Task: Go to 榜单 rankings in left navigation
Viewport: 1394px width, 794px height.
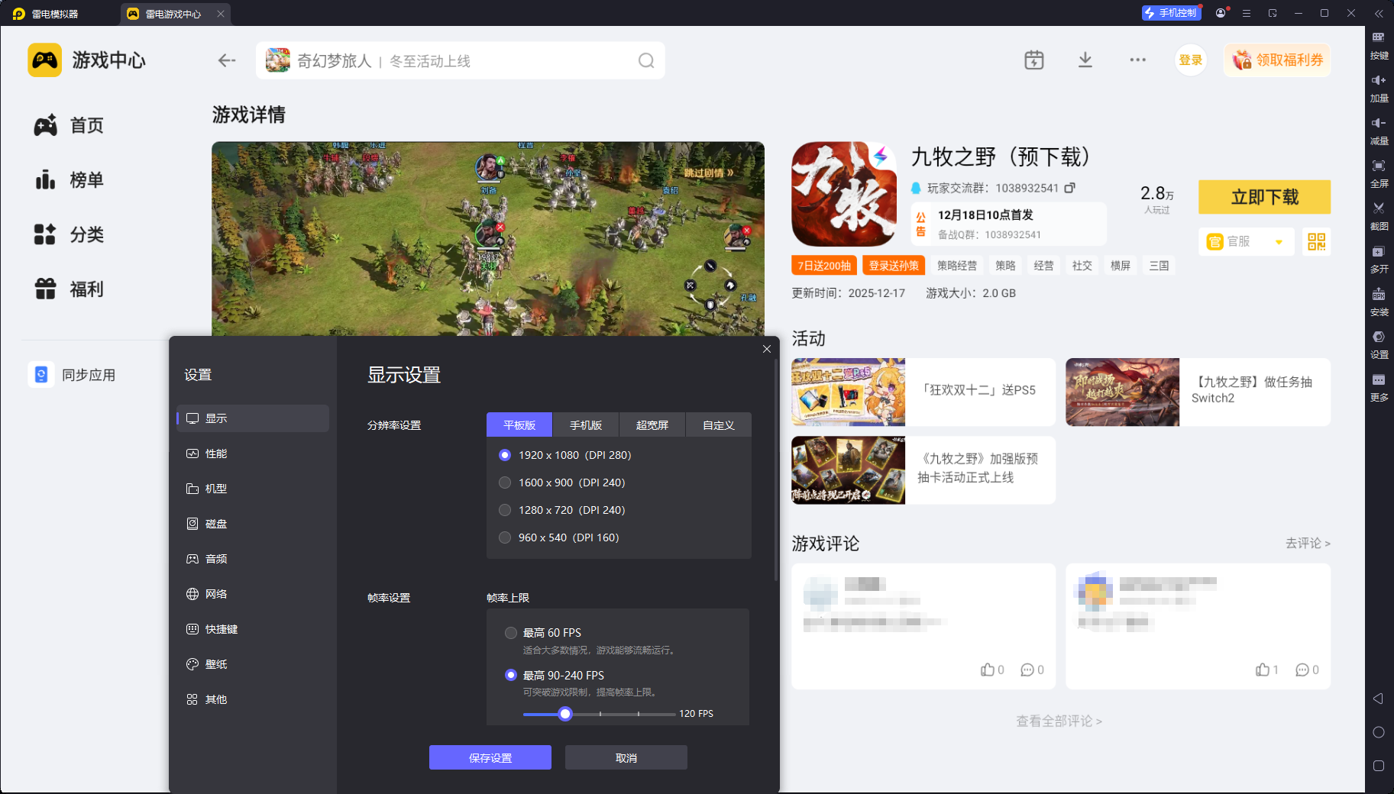Action: pyautogui.click(x=69, y=180)
